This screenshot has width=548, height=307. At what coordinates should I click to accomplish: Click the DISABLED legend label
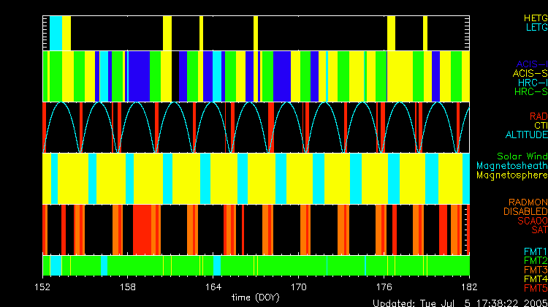tap(524, 211)
